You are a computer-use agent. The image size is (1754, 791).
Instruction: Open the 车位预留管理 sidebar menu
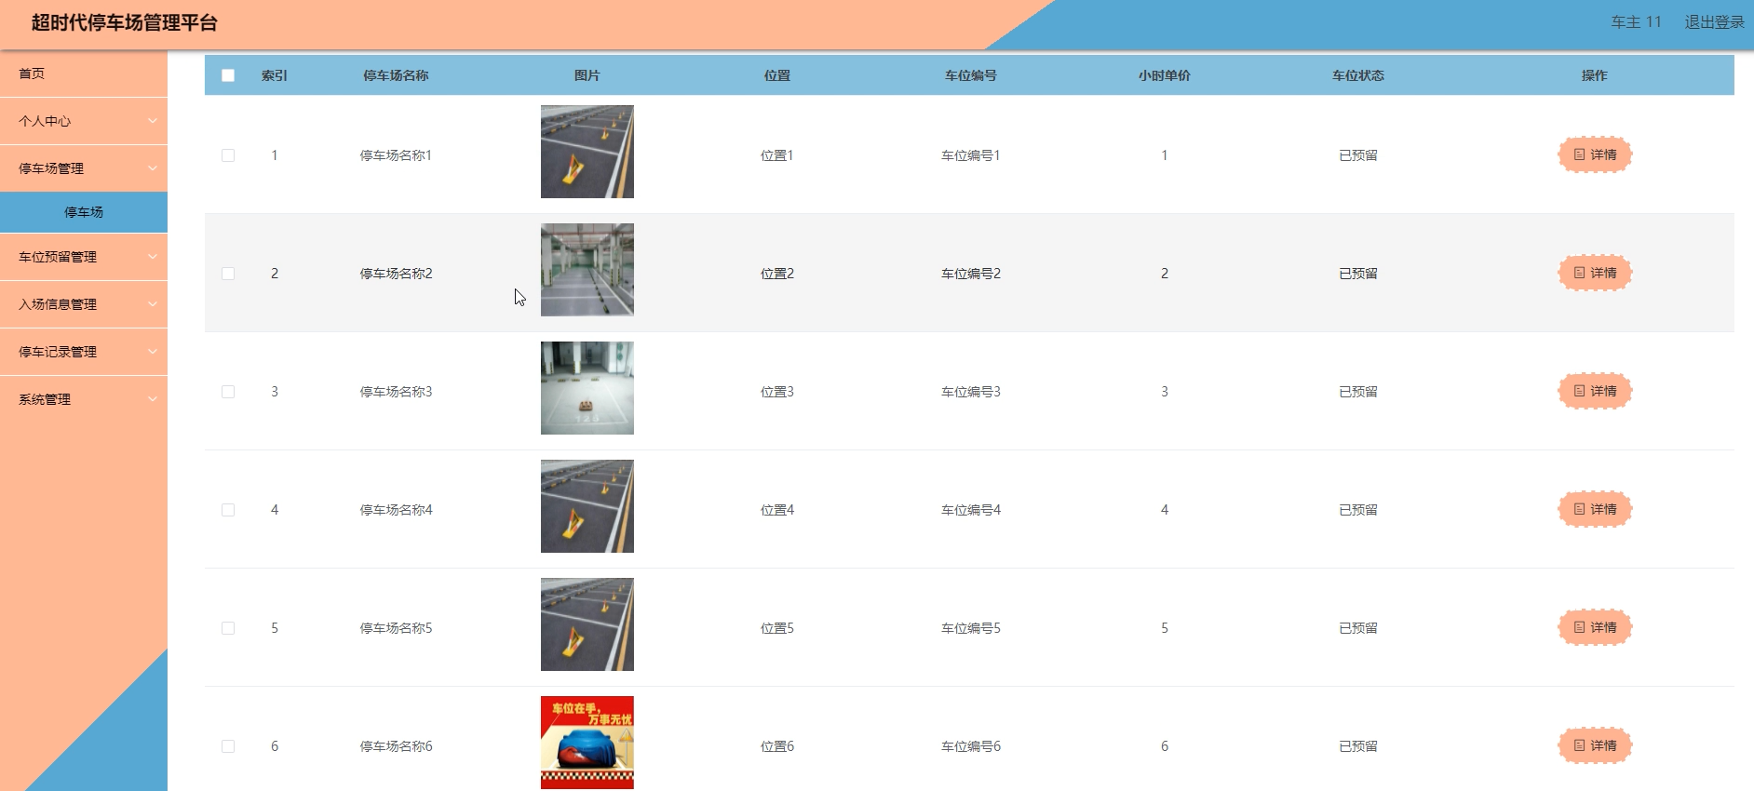(84, 257)
